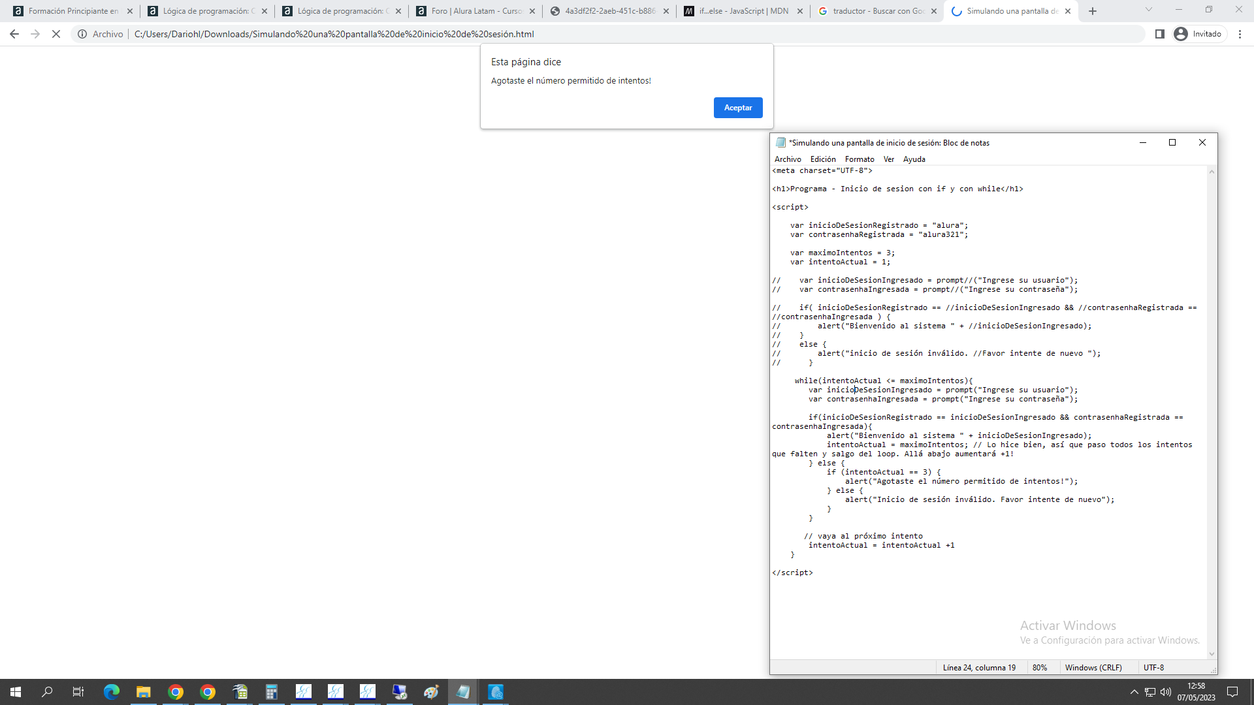Screen dimensions: 1254x705
Task: Open File Explorer from taskbar
Action: coord(144,692)
